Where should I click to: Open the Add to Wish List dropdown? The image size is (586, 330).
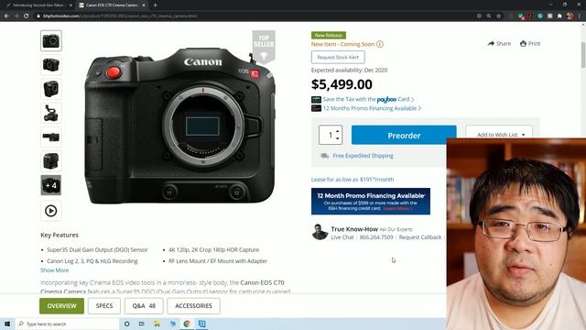tap(499, 135)
